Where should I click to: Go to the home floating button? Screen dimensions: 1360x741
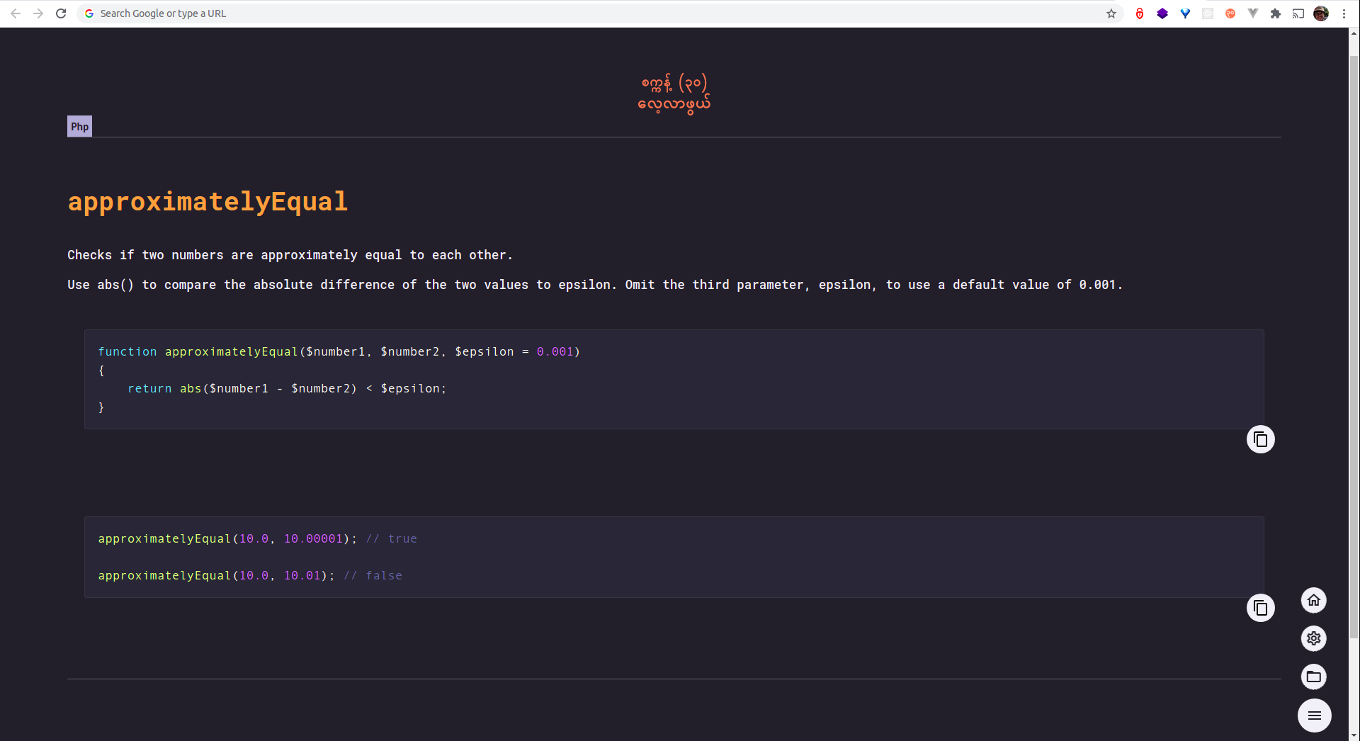[1314, 601]
